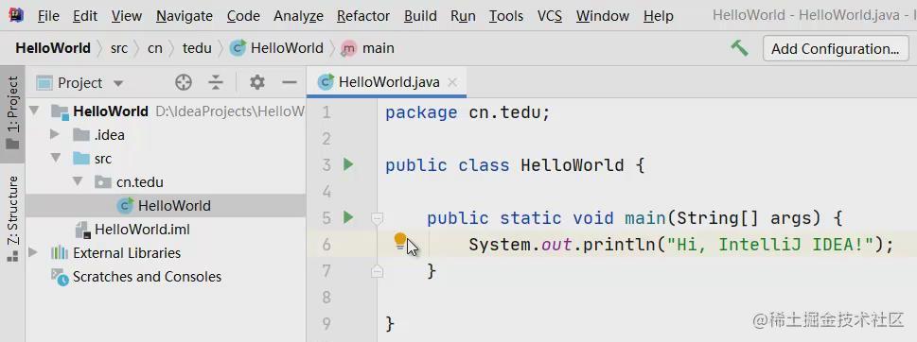This screenshot has height=342, width=917.
Task: Open the Refactor menu
Action: click(363, 16)
